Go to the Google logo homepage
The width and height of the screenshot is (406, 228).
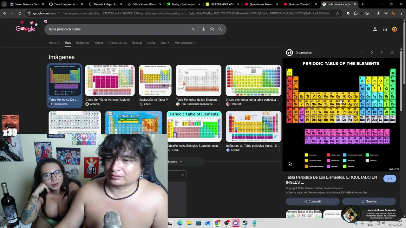(x=25, y=28)
